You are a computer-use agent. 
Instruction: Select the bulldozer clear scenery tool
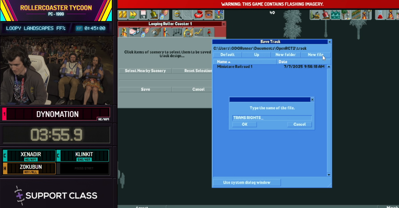(x=315, y=14)
